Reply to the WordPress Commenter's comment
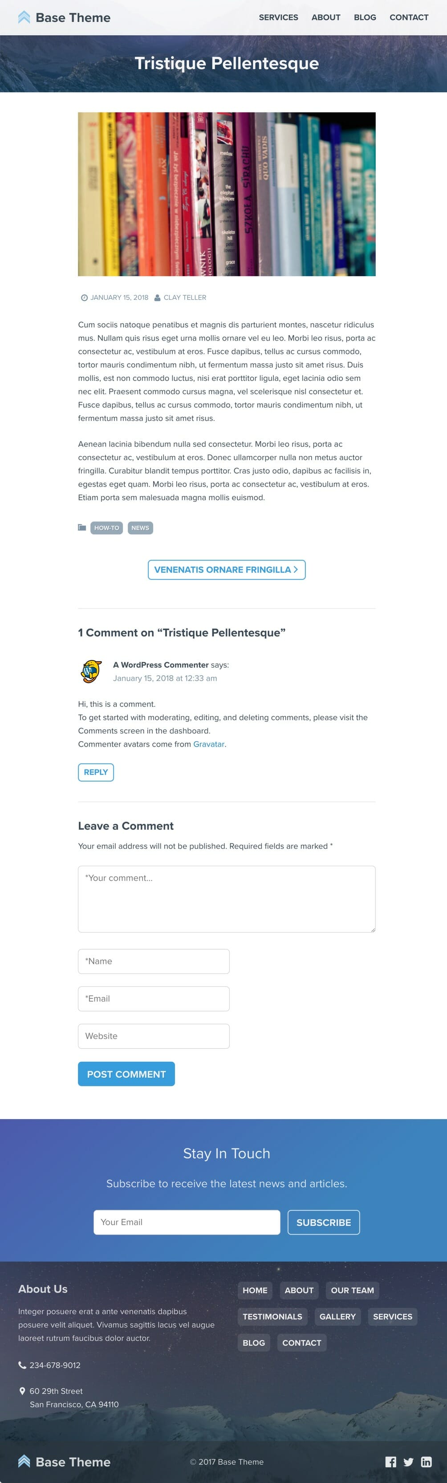 pyautogui.click(x=95, y=773)
